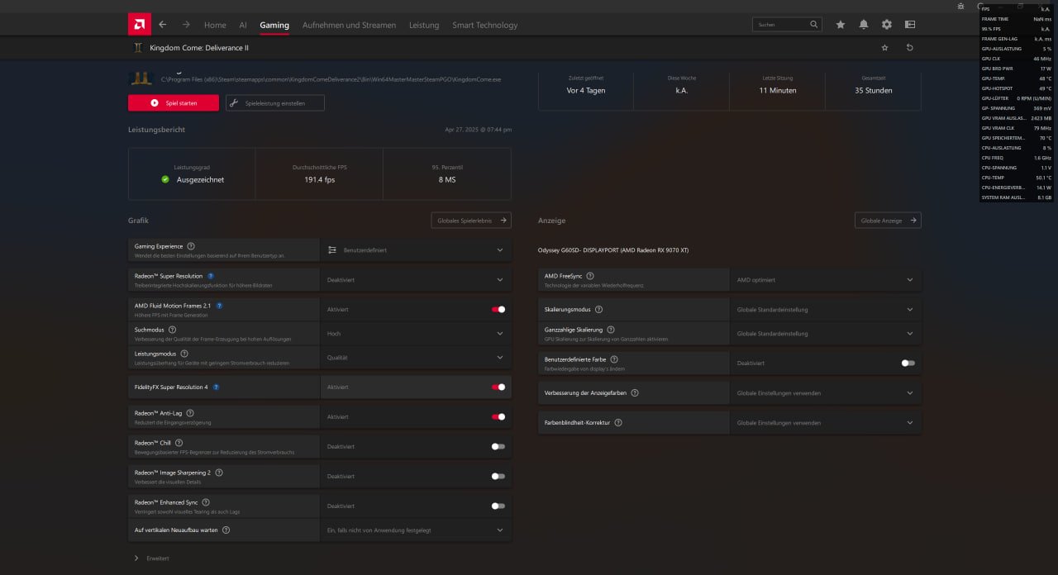Screen dimensions: 1058x575
Task: Toggle FidelityFX Super Resolution 4 off
Action: (498, 387)
